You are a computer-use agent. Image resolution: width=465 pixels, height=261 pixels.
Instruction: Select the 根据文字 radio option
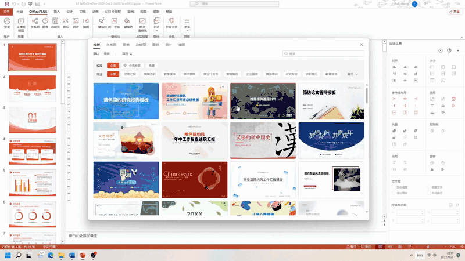[x=435, y=187]
